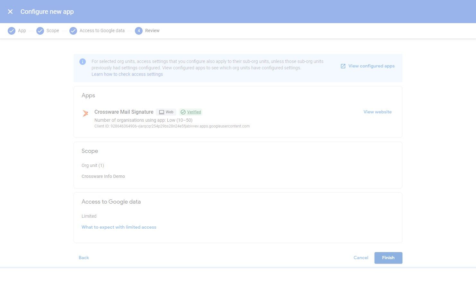Click the step 4 Review number icon
476x307 pixels.
[139, 31]
